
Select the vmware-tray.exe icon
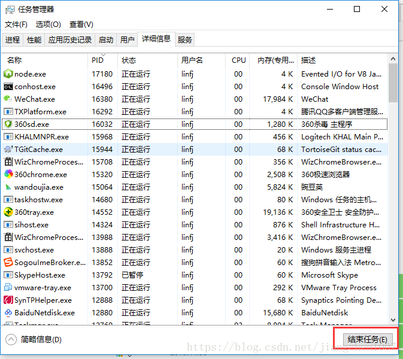tap(8, 288)
